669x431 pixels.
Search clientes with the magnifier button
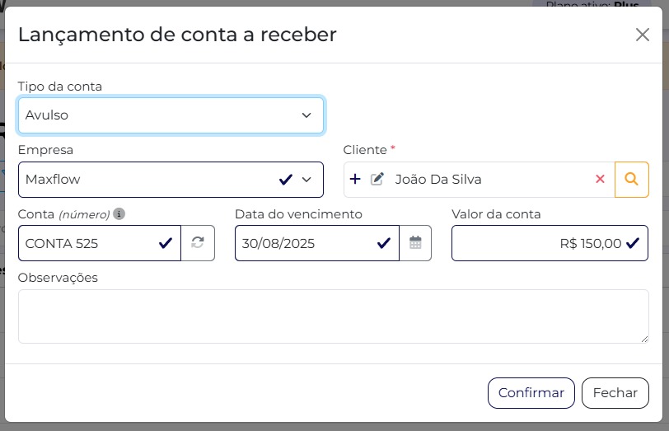pyautogui.click(x=632, y=180)
